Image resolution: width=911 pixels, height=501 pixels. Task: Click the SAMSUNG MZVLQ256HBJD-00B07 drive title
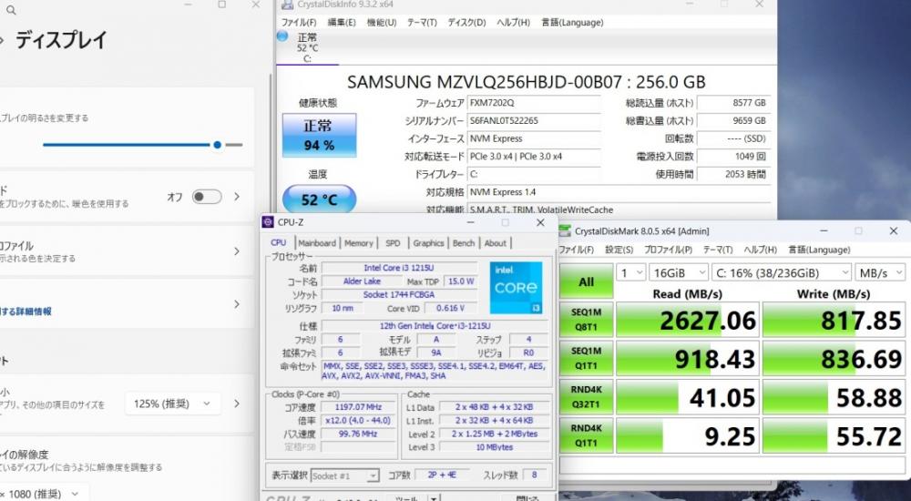click(x=527, y=81)
